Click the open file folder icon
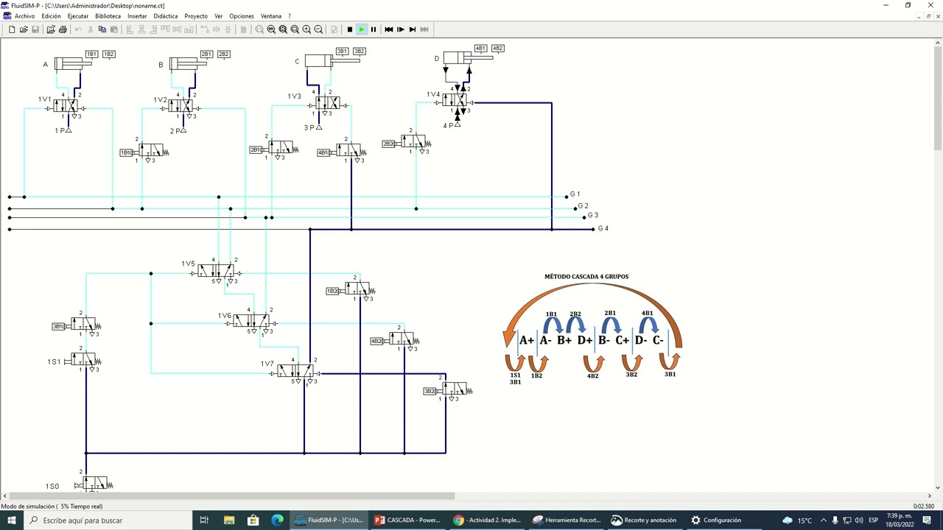This screenshot has height=530, width=943. click(24, 29)
